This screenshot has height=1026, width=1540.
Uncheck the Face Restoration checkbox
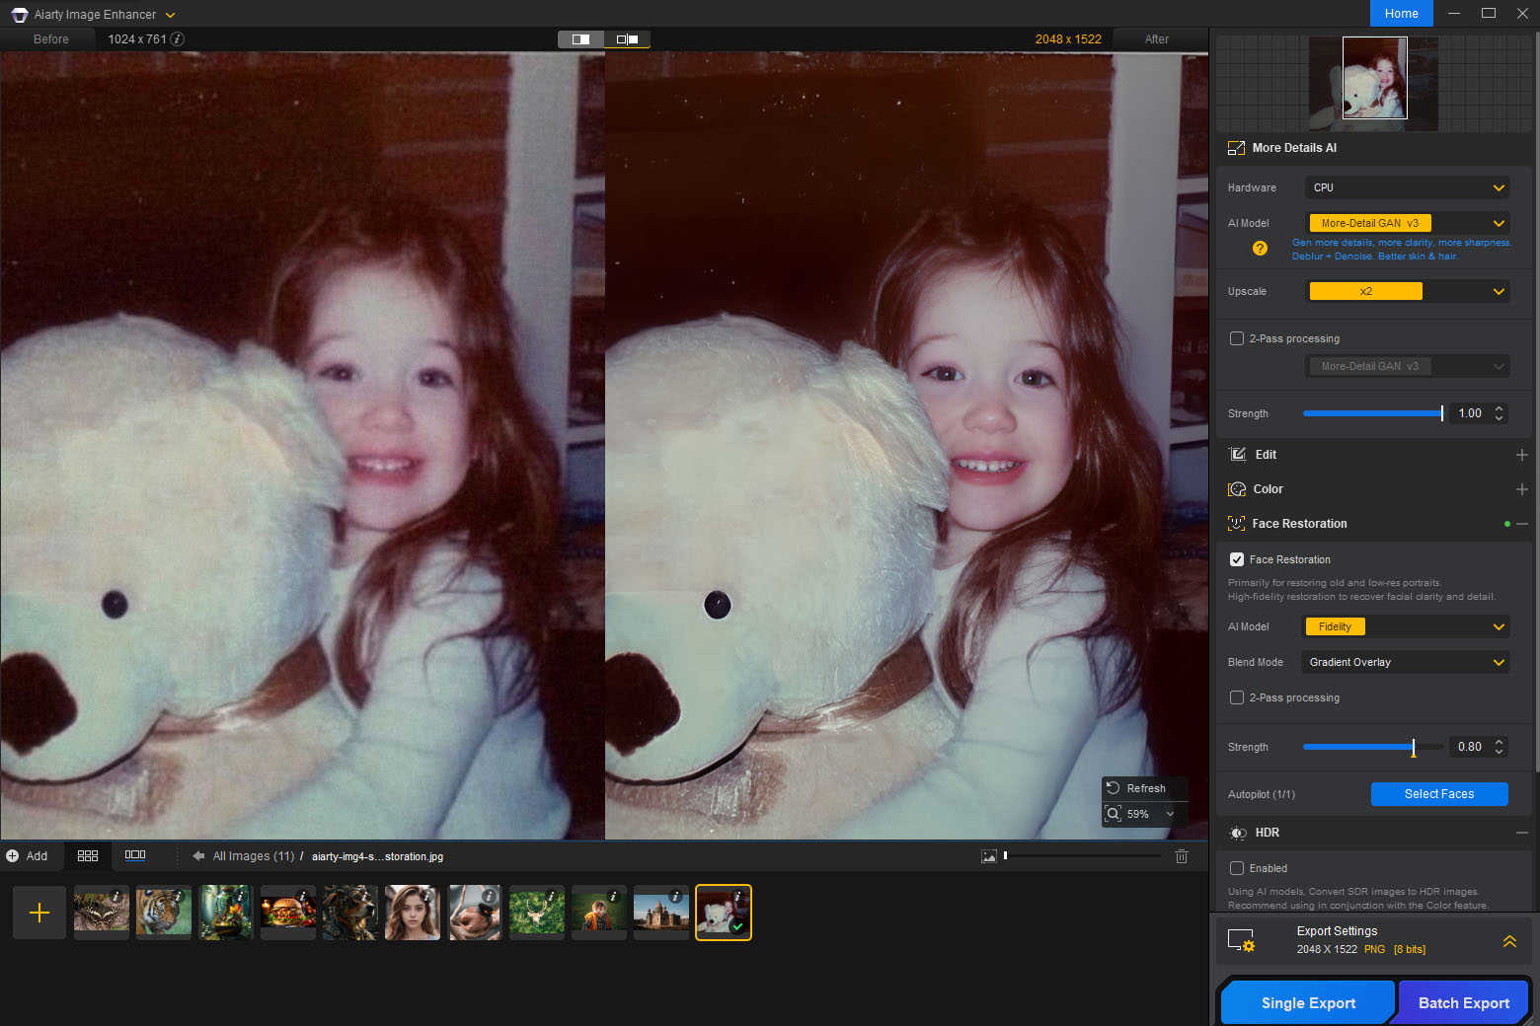(x=1237, y=559)
